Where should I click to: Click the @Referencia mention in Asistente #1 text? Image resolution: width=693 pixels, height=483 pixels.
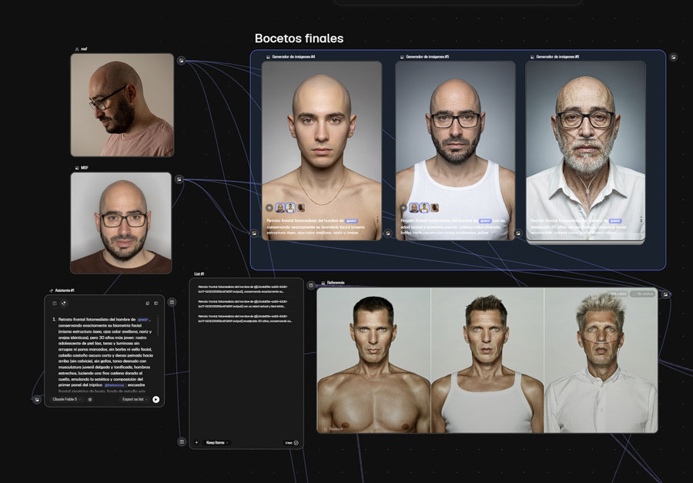coord(115,385)
